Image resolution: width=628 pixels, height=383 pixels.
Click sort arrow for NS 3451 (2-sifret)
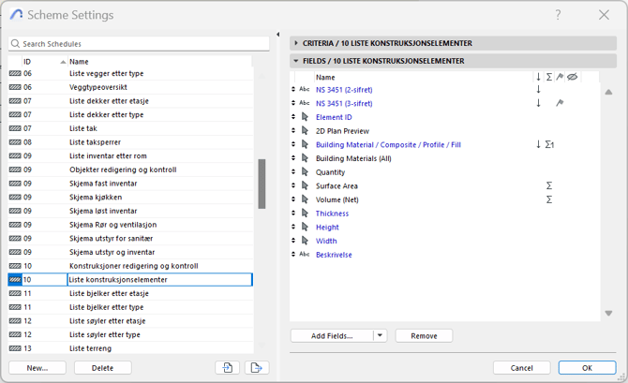538,90
